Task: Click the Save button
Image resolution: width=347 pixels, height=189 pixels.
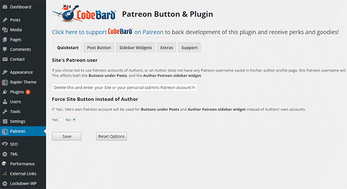Action: tap(67, 137)
